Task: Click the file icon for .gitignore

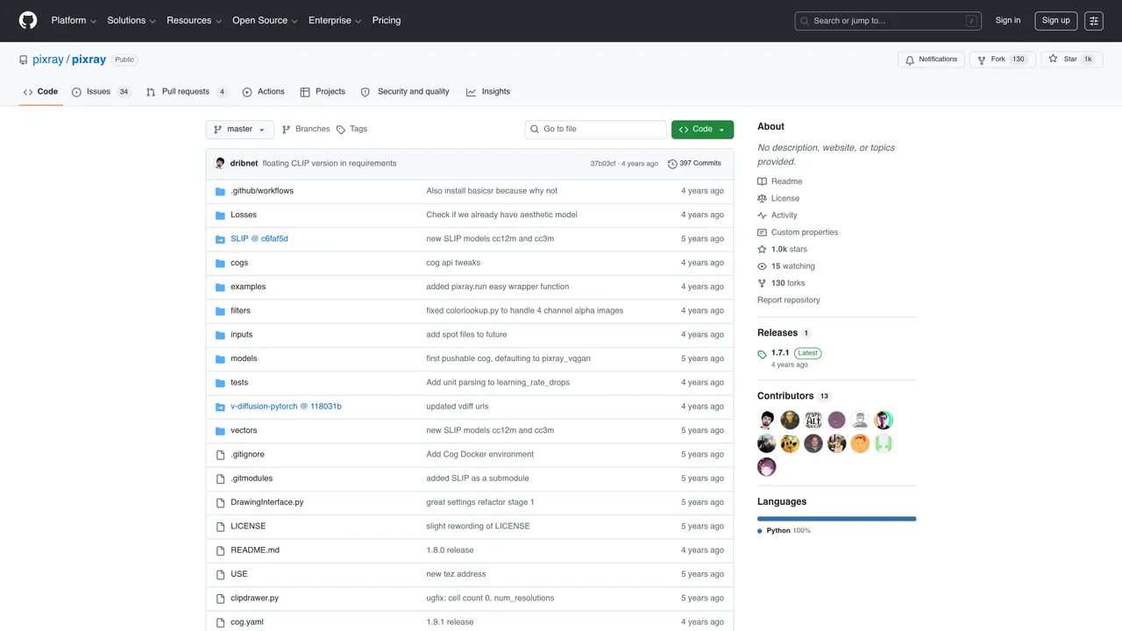Action: (221, 455)
